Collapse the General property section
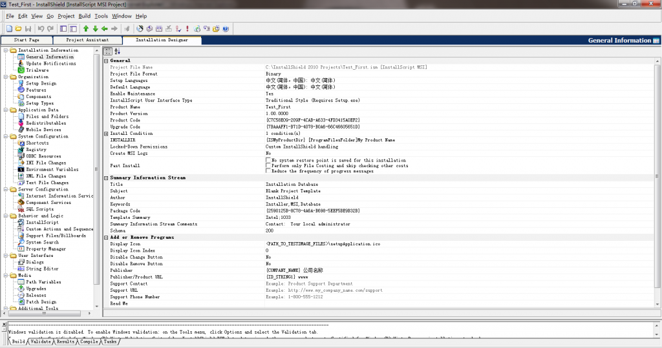Viewport: 662px width, 348px height. [x=107, y=61]
